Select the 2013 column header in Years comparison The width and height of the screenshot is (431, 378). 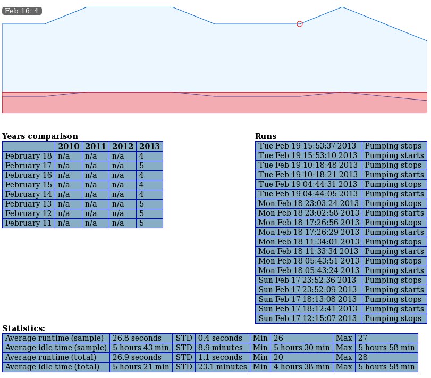coord(149,146)
